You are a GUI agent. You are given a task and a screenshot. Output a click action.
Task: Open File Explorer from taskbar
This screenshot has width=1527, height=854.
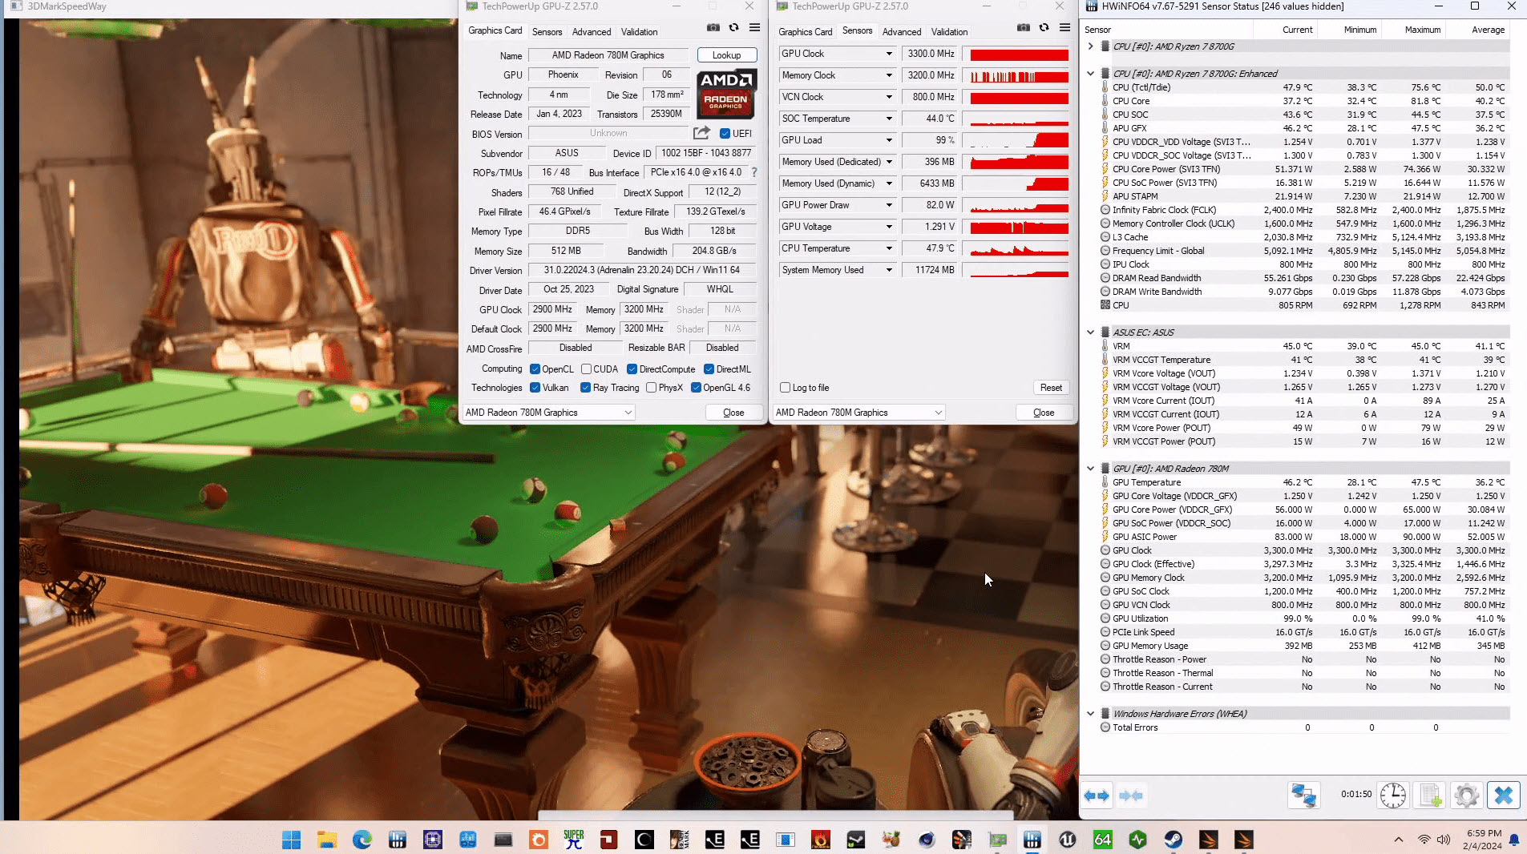[326, 840]
